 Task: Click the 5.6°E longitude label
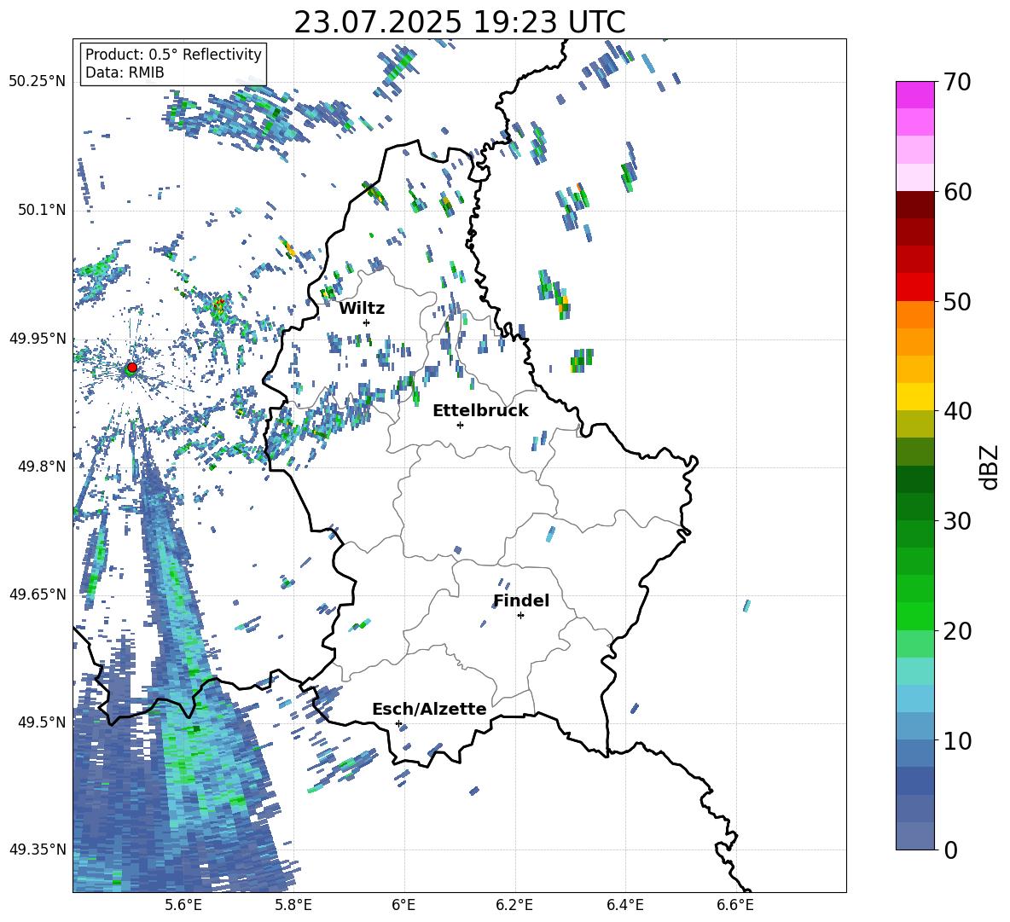coord(183,905)
